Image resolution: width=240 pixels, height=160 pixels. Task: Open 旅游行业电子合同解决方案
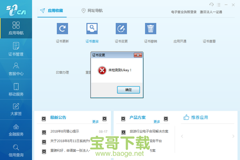click(x=149, y=131)
